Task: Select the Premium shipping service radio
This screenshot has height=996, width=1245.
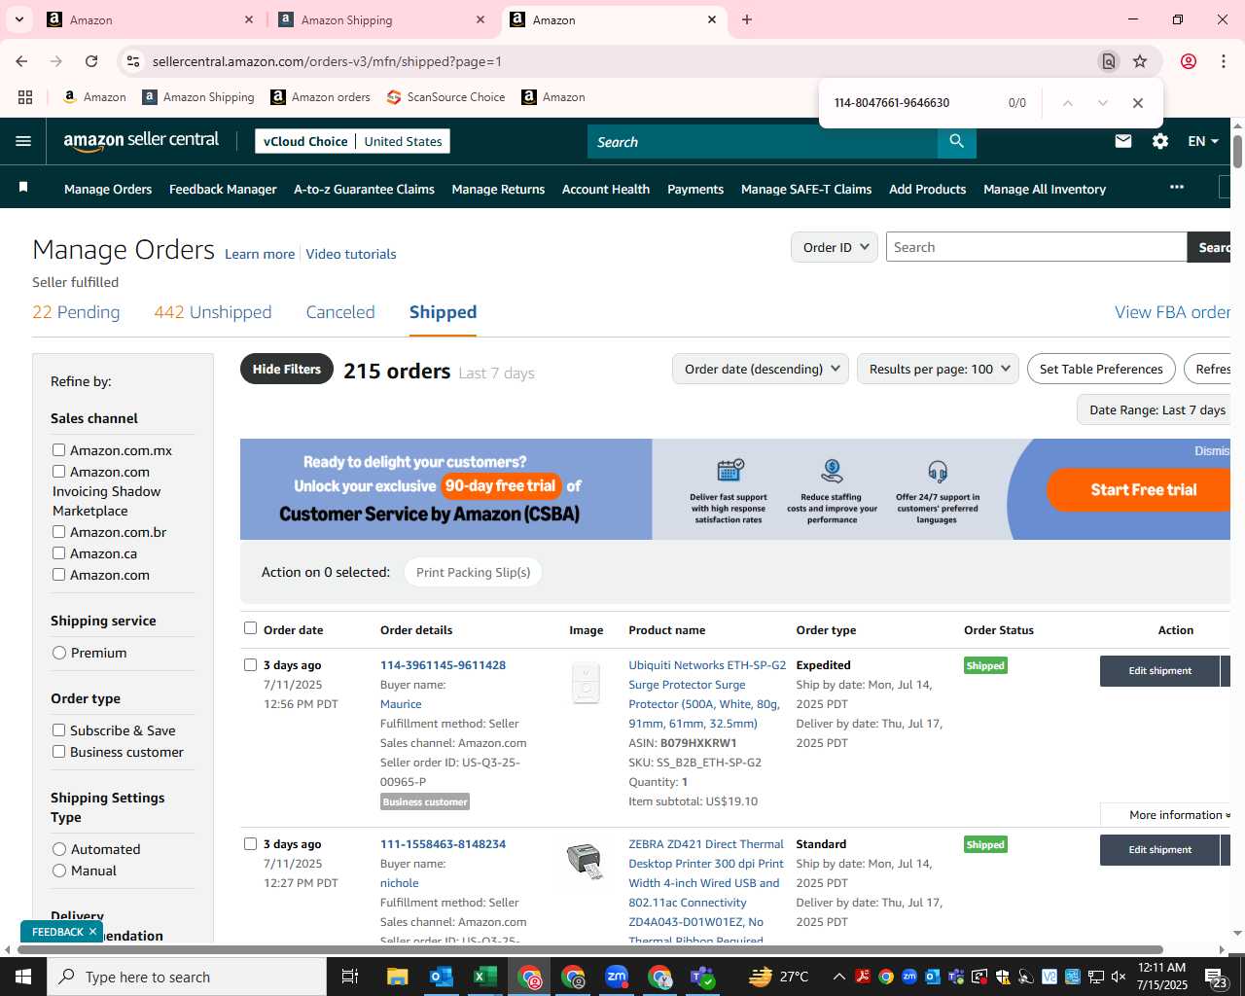Action: (x=59, y=653)
